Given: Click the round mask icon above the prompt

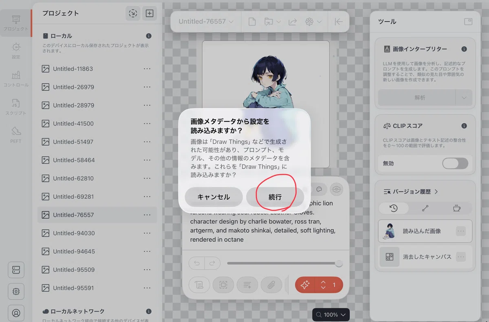Looking at the screenshot, I should pos(336,189).
